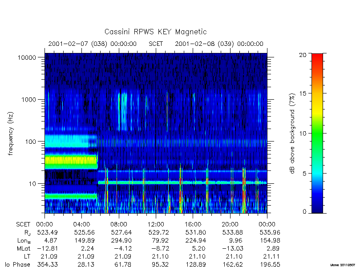Screen dimensions: 356x267
Task: Select the "frequency (Hz)" axis title
Action: (11, 133)
